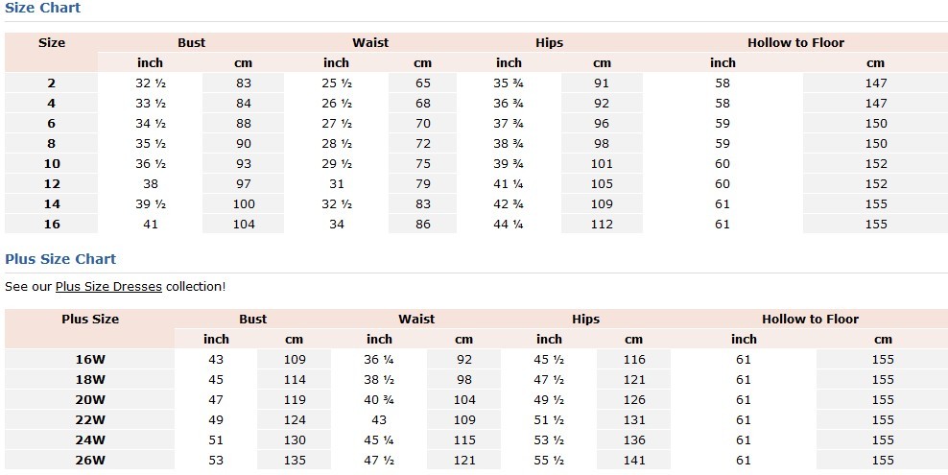
Task: Click the 44 ¼ hips inch cell
Action: pyautogui.click(x=509, y=225)
